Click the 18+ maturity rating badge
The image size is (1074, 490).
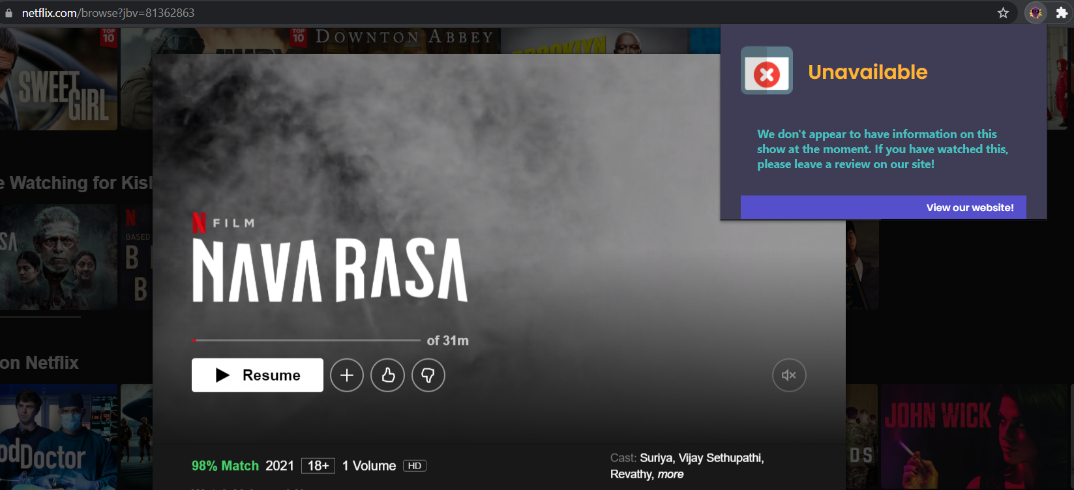click(x=318, y=466)
